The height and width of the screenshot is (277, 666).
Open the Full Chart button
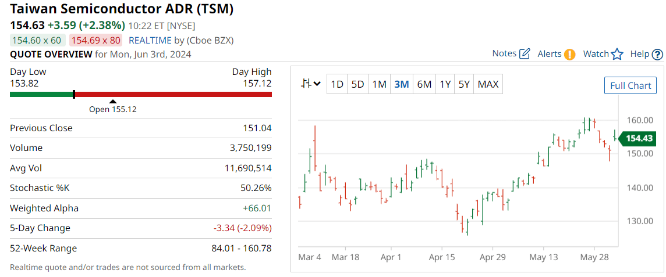tap(630, 85)
